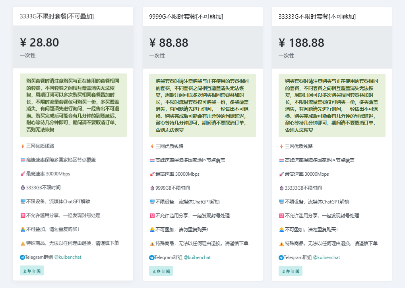Screen dimensions: 405x288
Task: Select the 33333G不限时套餐 plan title
Action: coord(317,16)
